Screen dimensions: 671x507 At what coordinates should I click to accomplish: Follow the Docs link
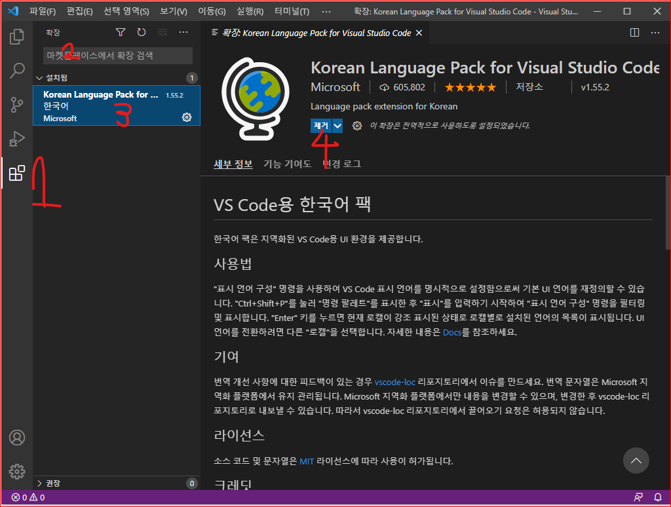[x=452, y=332]
